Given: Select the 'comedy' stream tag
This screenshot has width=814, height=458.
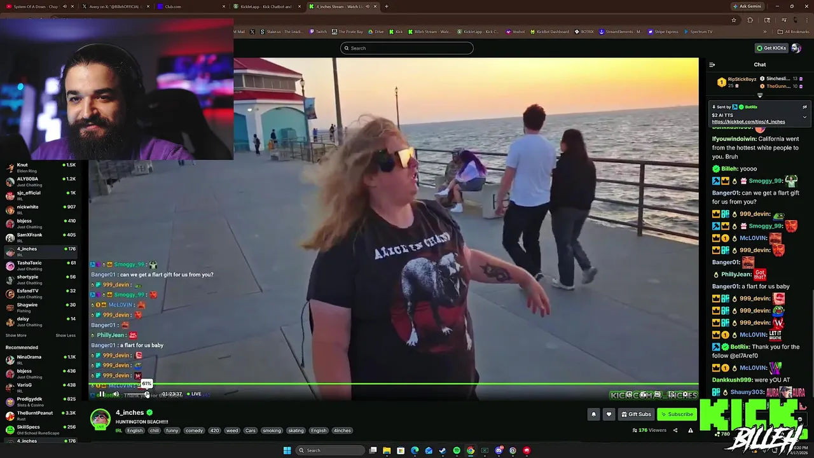Looking at the screenshot, I should click(194, 431).
